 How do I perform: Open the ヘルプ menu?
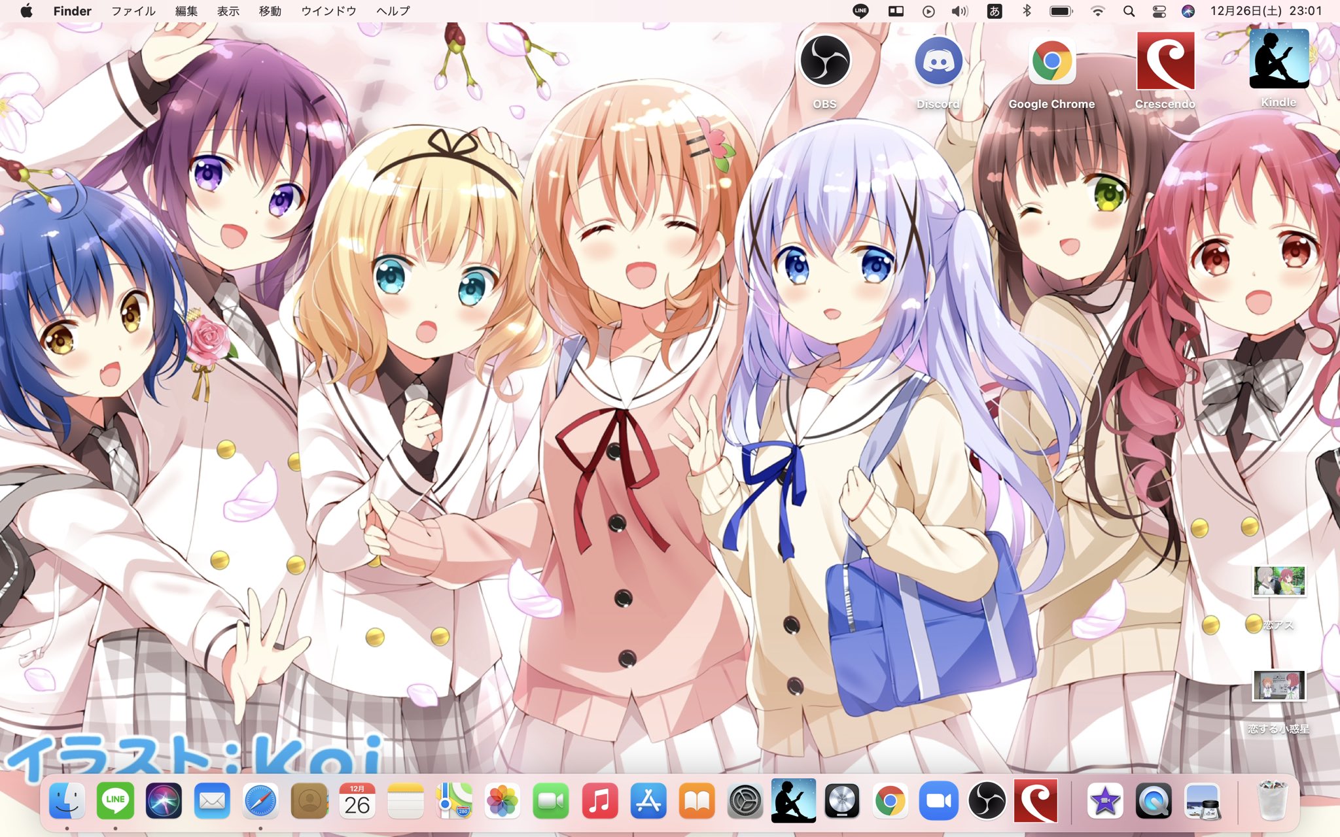[393, 10]
